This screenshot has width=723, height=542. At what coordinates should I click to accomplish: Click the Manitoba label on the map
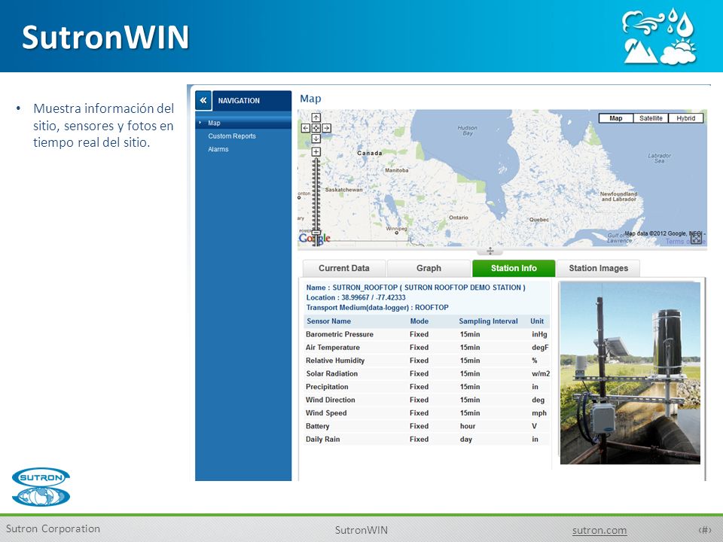pyautogui.click(x=397, y=171)
